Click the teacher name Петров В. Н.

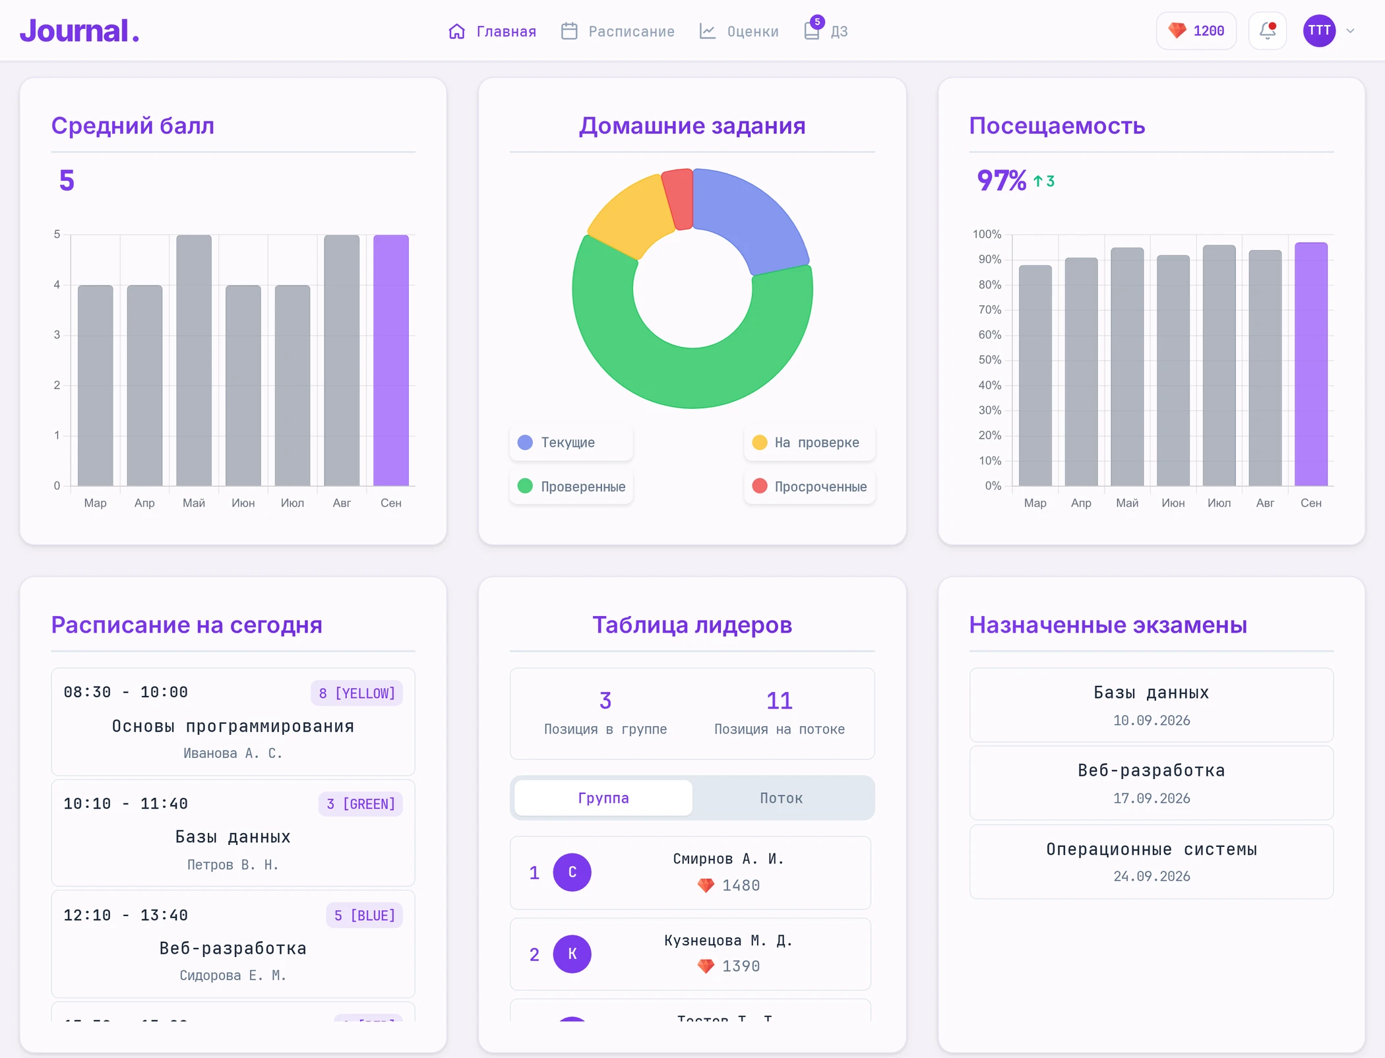click(x=233, y=865)
